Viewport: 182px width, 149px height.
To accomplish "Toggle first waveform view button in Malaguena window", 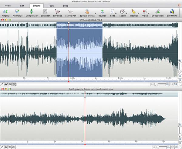I will (6, 84).
